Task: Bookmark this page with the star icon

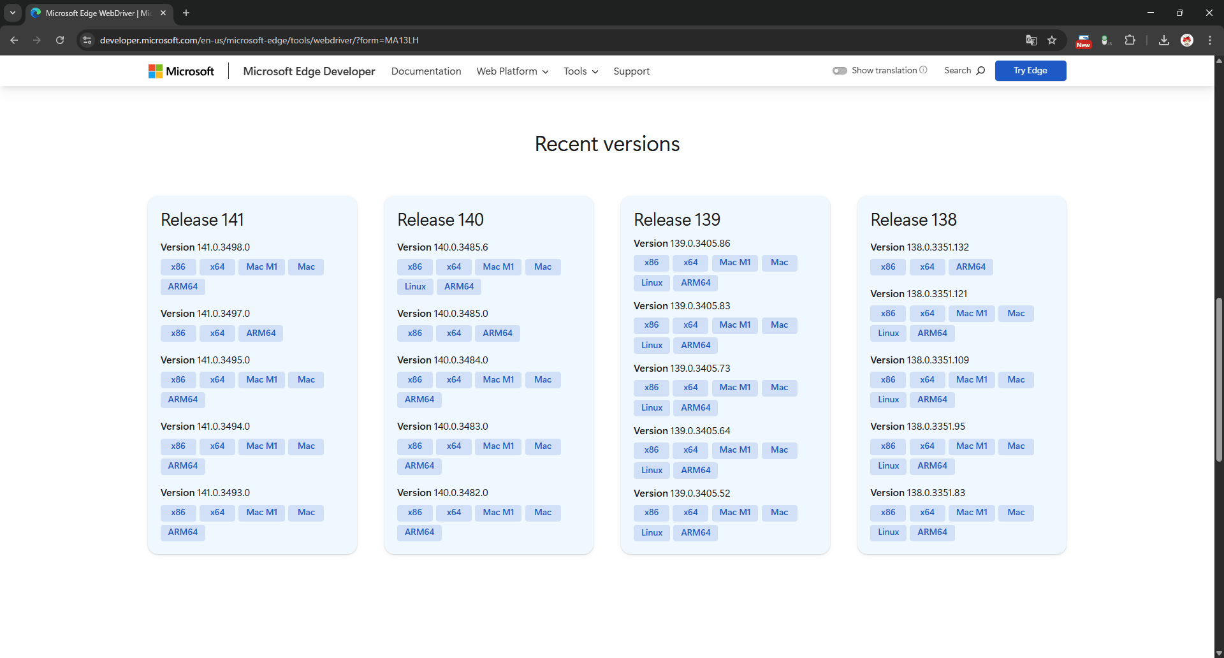Action: [x=1052, y=40]
